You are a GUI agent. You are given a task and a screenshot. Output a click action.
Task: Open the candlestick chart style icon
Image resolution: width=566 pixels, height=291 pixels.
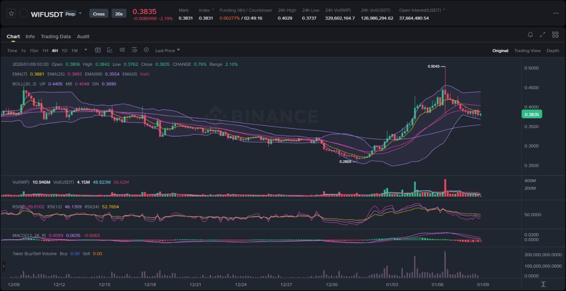click(x=122, y=50)
